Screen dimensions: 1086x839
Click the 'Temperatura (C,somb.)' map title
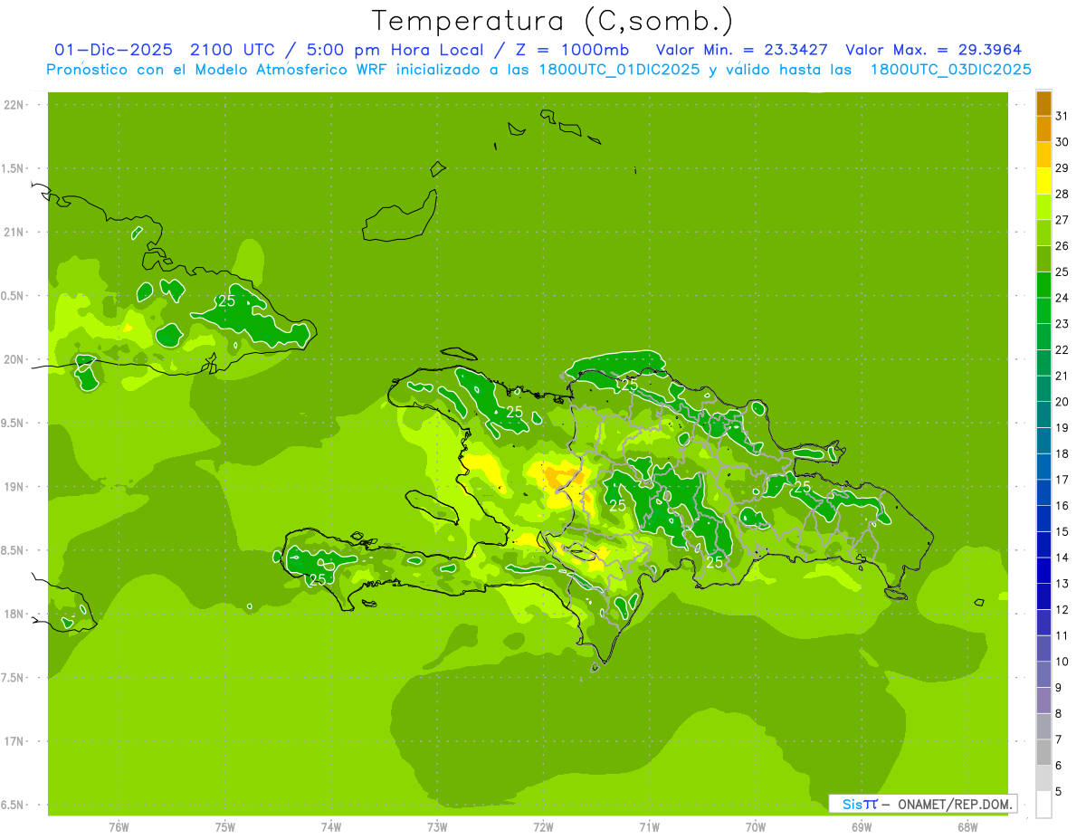click(x=553, y=21)
